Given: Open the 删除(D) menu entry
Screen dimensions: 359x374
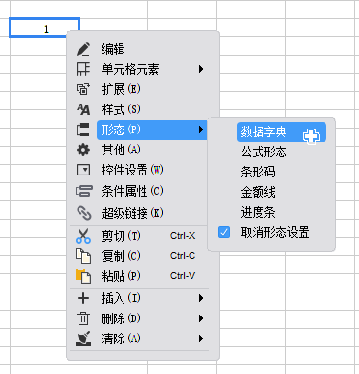Looking at the screenshot, I should pos(121,318).
